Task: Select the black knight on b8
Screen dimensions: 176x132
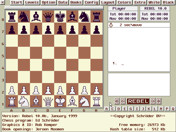Action: 24,16
